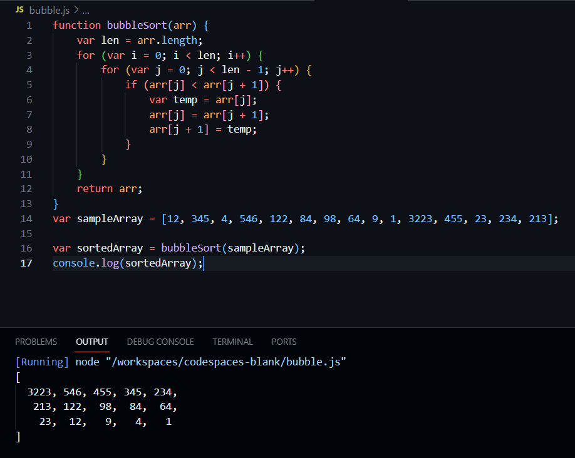
Task: Click 'var temp' on line 6
Action: tap(173, 99)
